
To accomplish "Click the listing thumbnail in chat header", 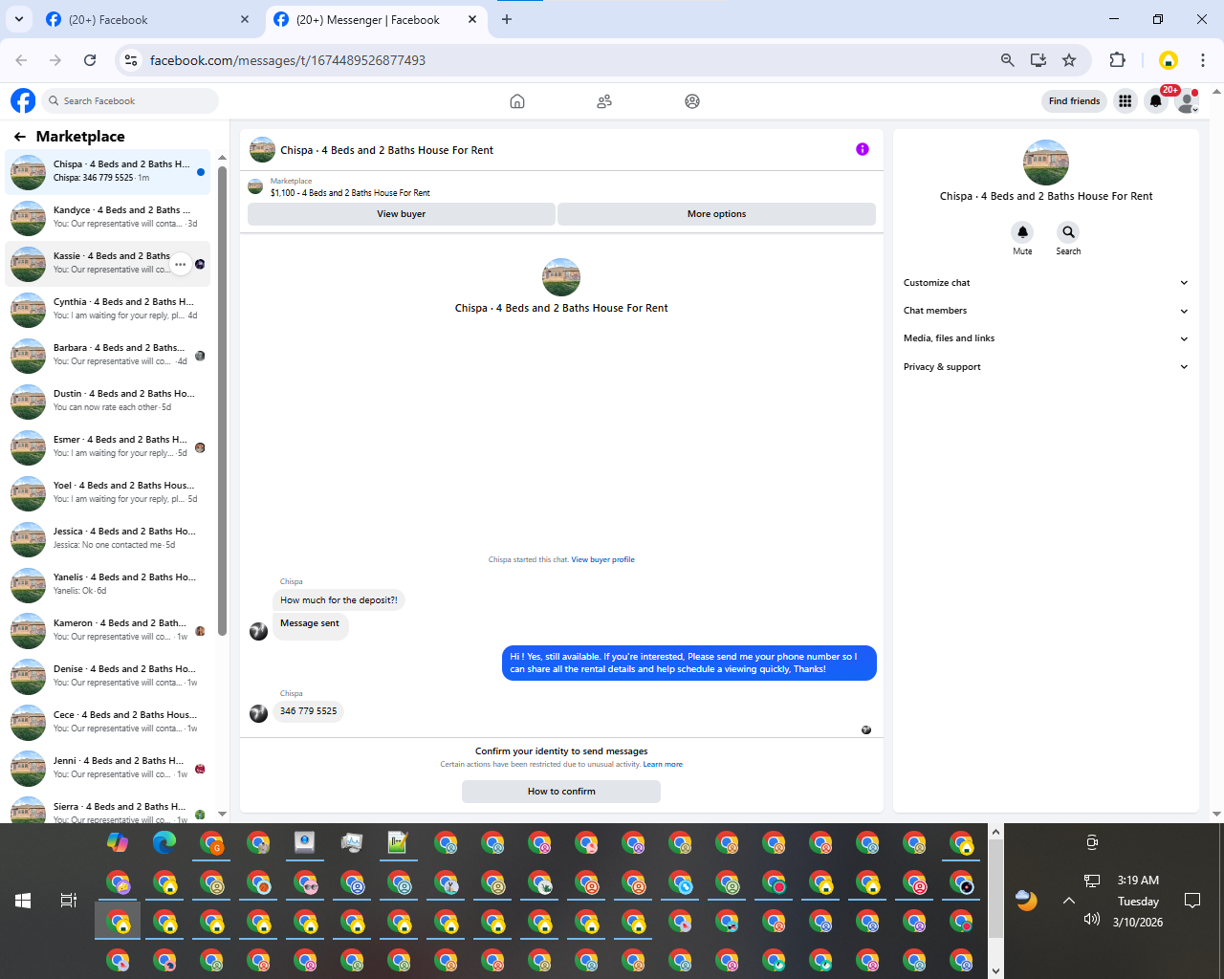I will click(262, 150).
